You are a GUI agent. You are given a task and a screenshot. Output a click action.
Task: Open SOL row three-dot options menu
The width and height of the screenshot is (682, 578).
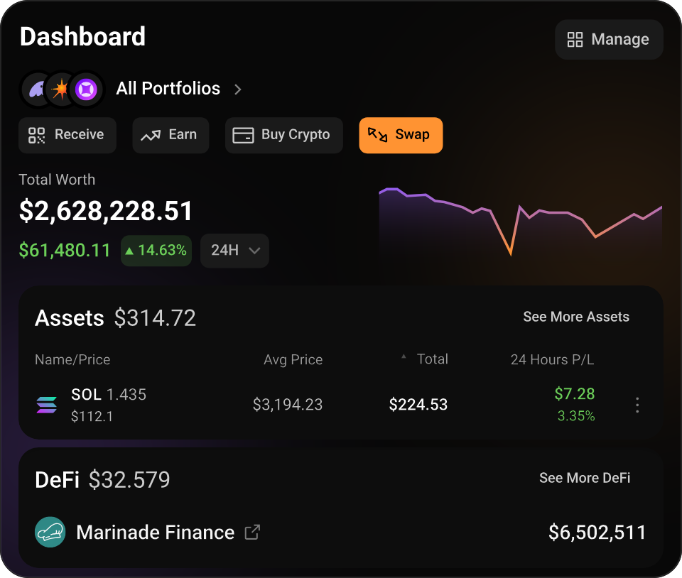(637, 405)
